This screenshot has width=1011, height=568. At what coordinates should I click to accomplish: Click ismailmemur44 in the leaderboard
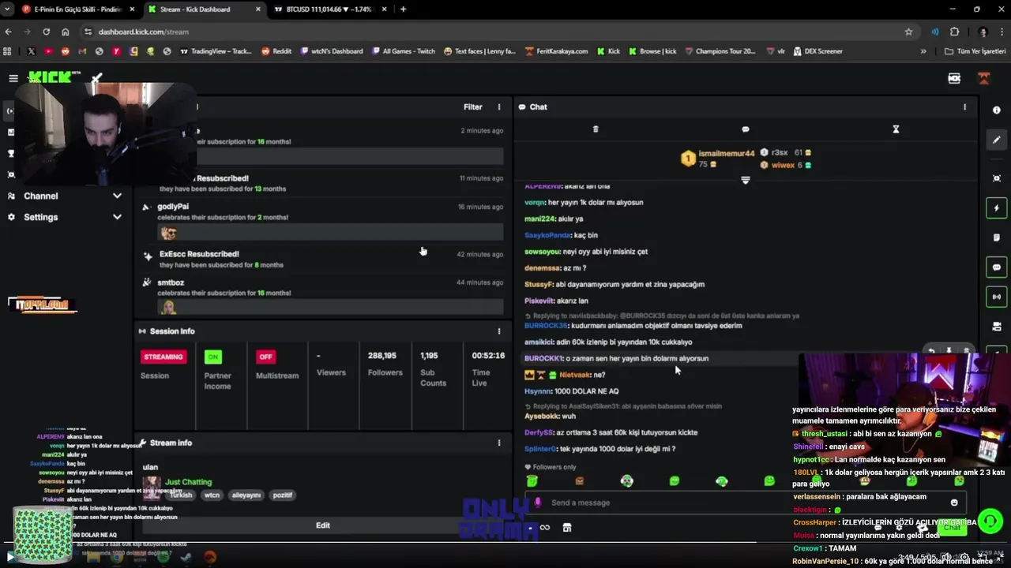point(726,154)
